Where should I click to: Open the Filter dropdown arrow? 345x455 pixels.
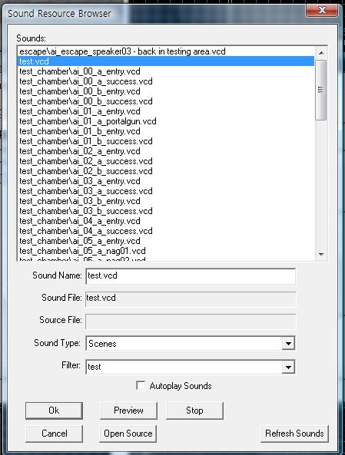[288, 367]
